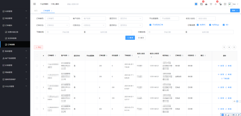Sort by 下单时间 column sort arrows
The image size is (241, 116).
132,55
